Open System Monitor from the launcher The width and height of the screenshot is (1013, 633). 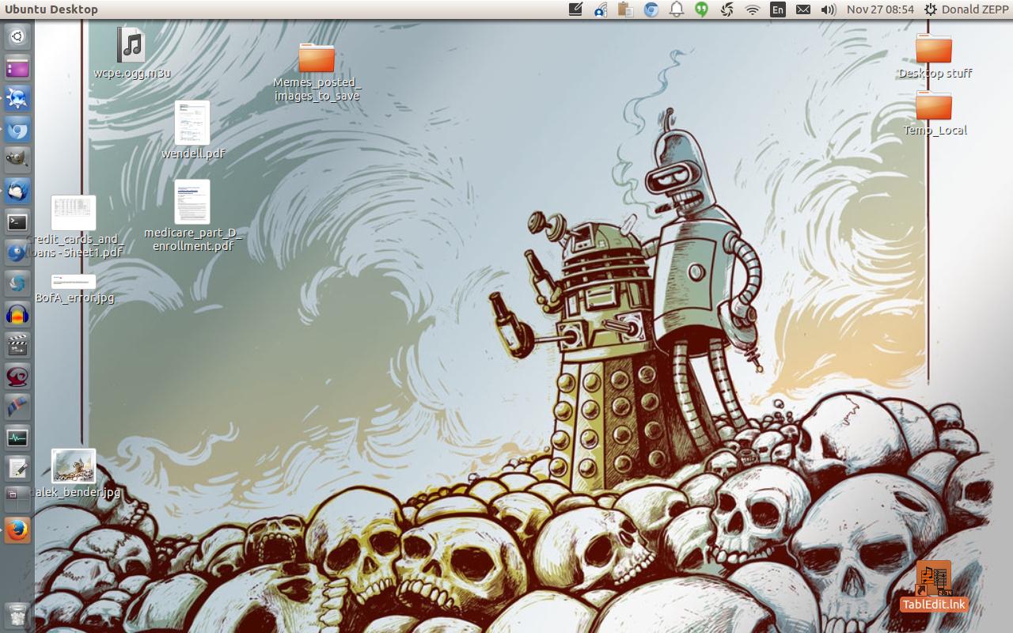pyautogui.click(x=17, y=438)
